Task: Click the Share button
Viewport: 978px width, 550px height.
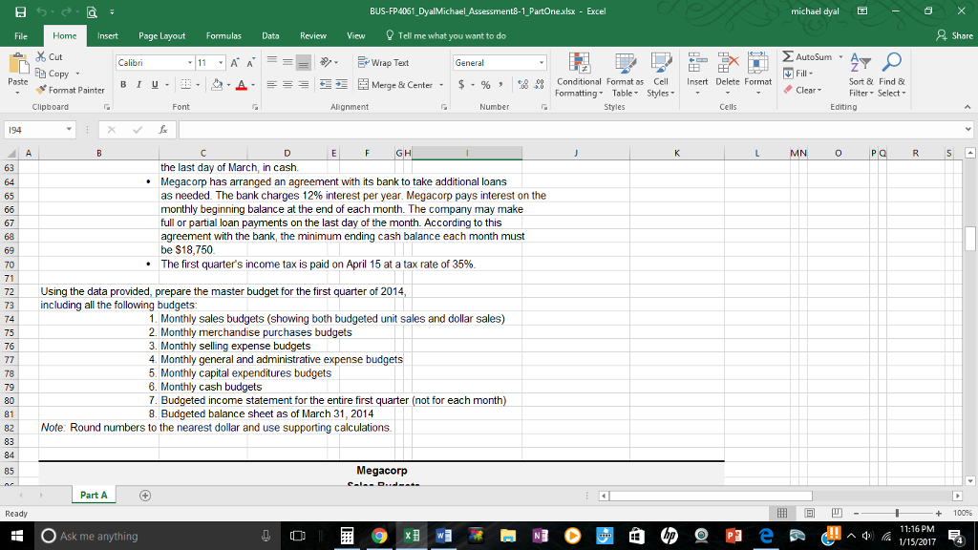Action: coord(955,35)
